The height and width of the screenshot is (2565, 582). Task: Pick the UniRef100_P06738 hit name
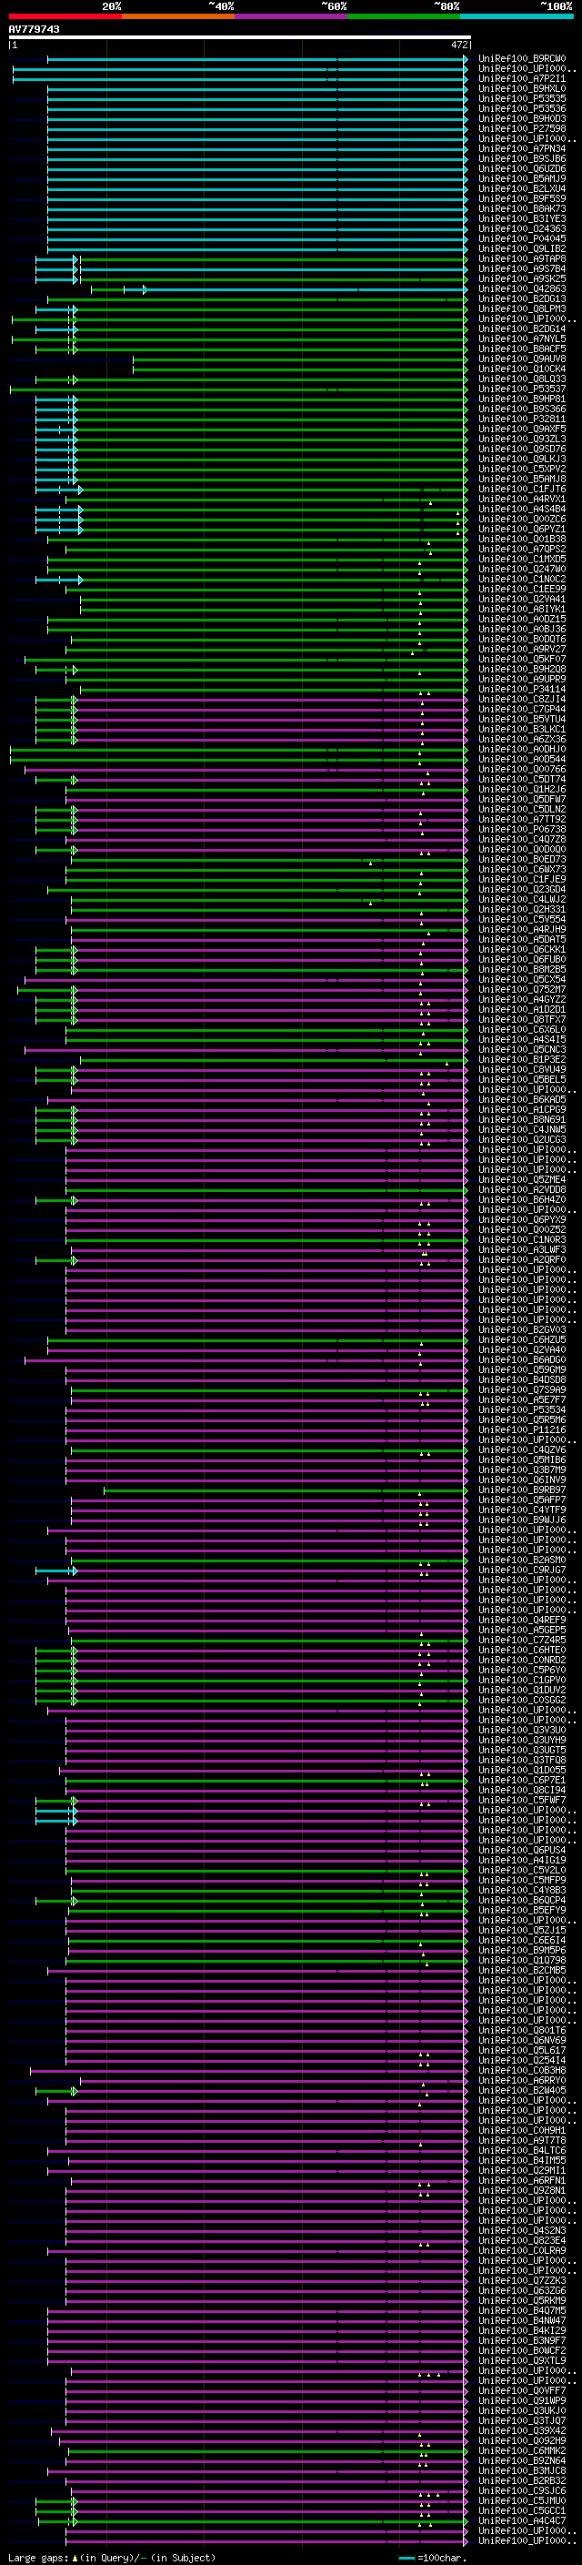[522, 830]
